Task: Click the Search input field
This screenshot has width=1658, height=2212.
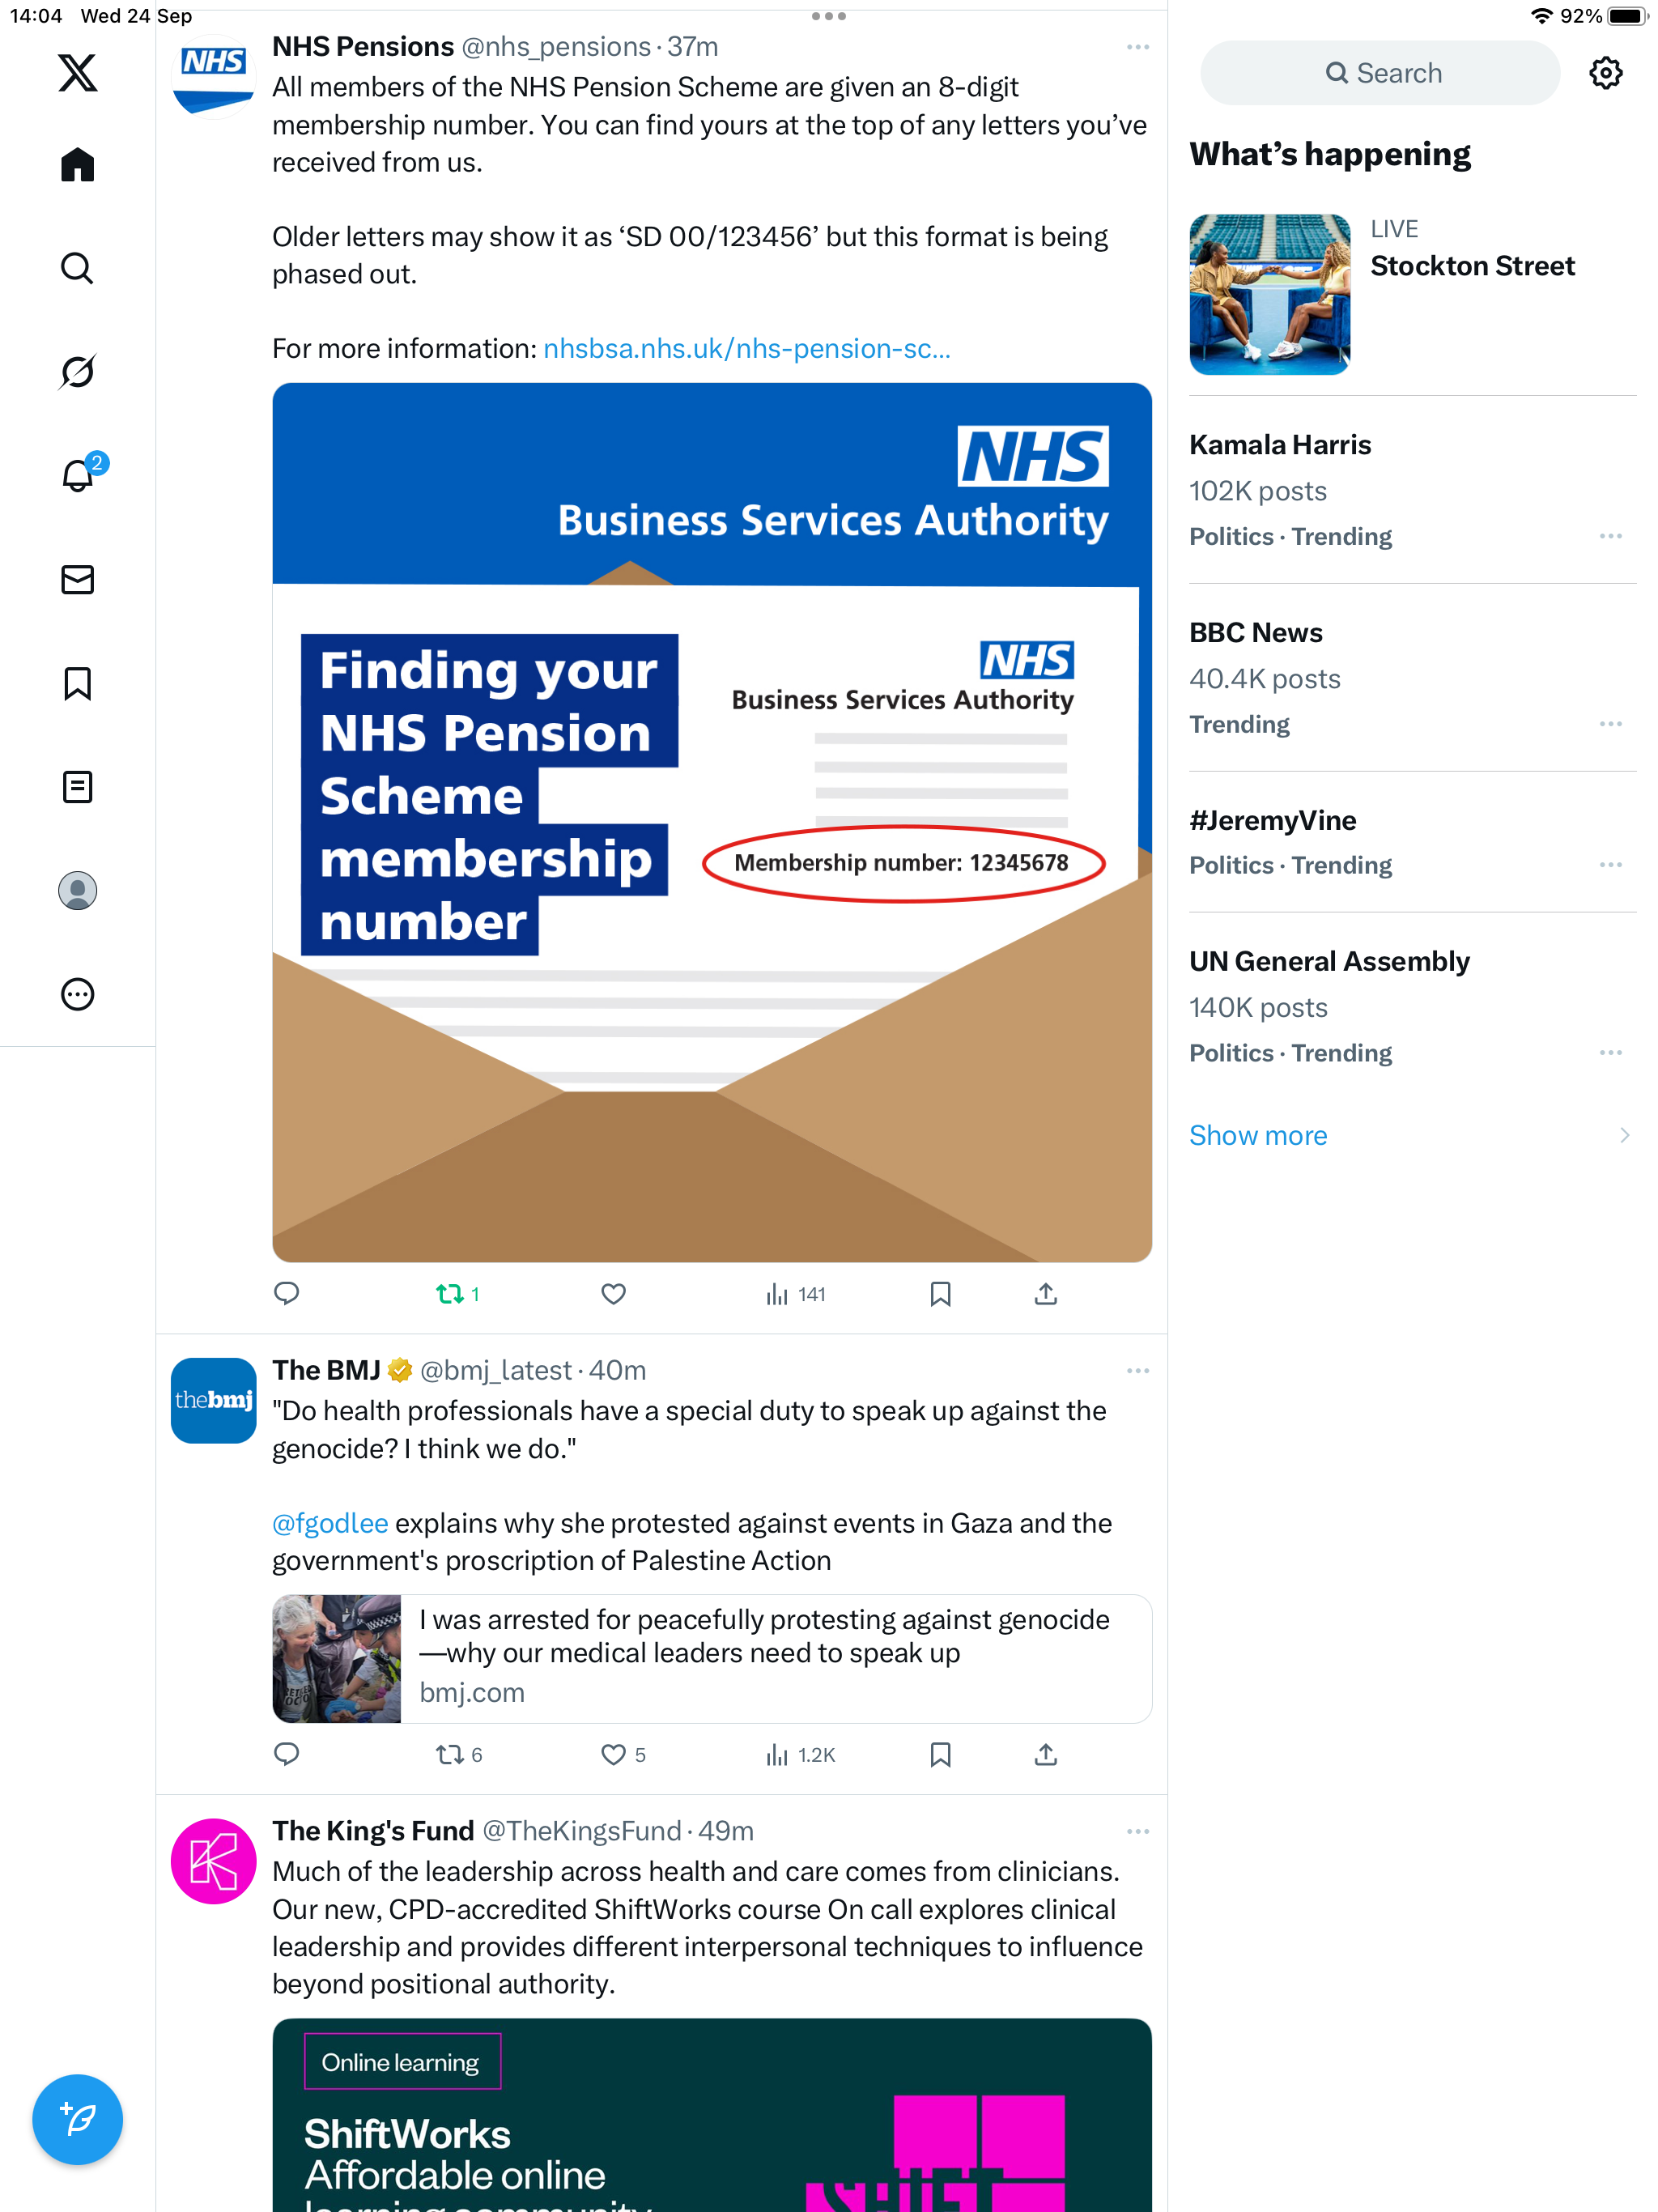Action: click(x=1380, y=73)
